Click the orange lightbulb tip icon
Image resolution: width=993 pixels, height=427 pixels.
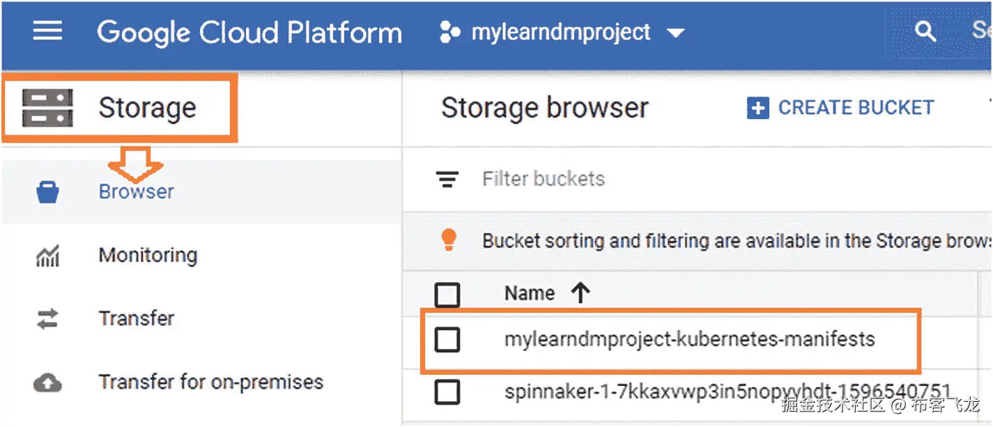pos(449,240)
